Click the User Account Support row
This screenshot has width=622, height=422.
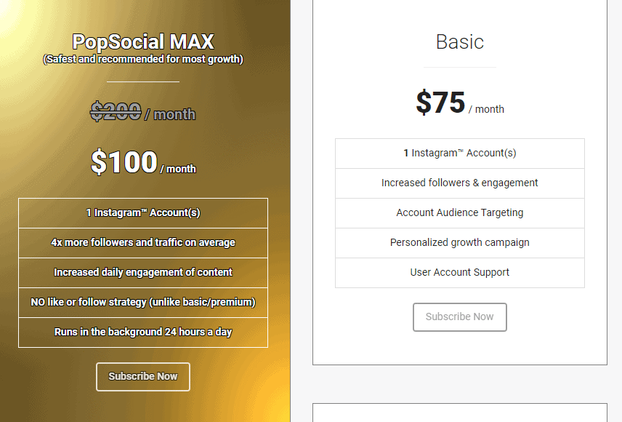(460, 273)
